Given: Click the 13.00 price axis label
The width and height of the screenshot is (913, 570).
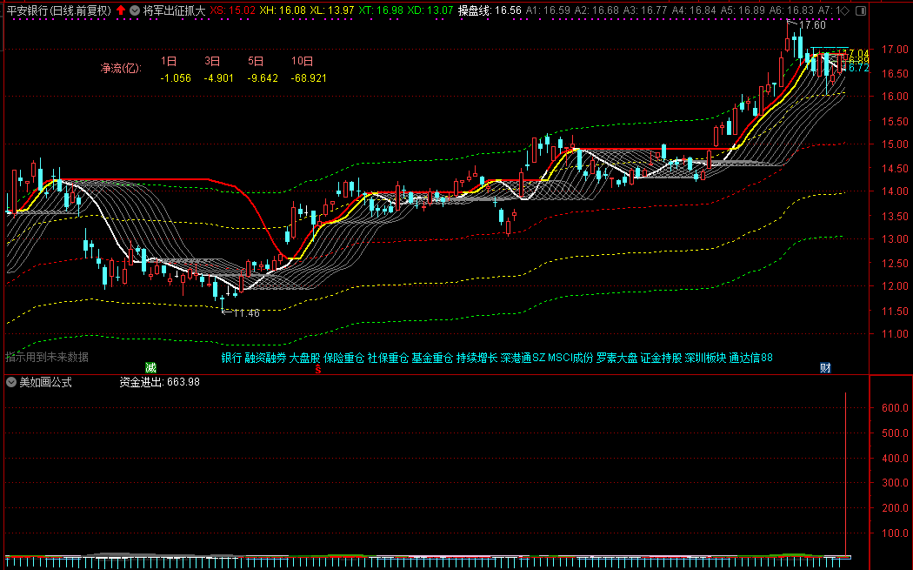Looking at the screenshot, I should point(895,239).
